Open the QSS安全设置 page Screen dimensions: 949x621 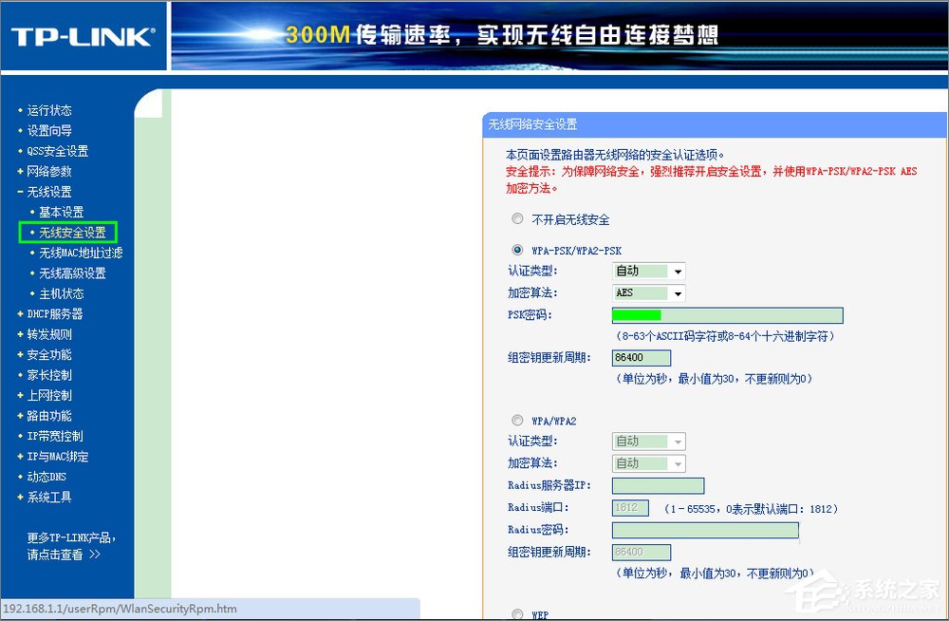click(55, 150)
